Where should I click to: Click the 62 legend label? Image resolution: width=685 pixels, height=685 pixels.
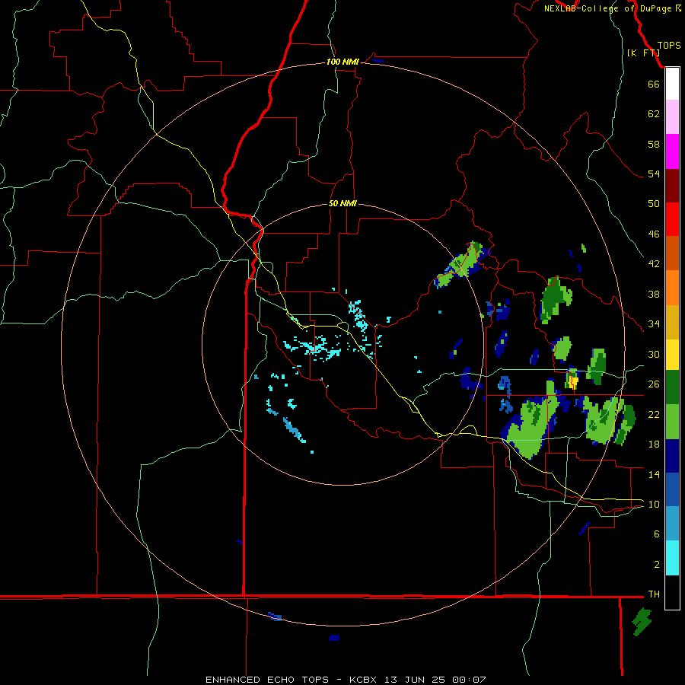[654, 114]
